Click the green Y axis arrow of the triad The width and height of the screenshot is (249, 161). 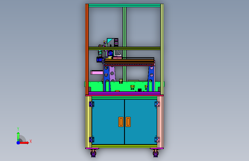[x=18, y=136]
